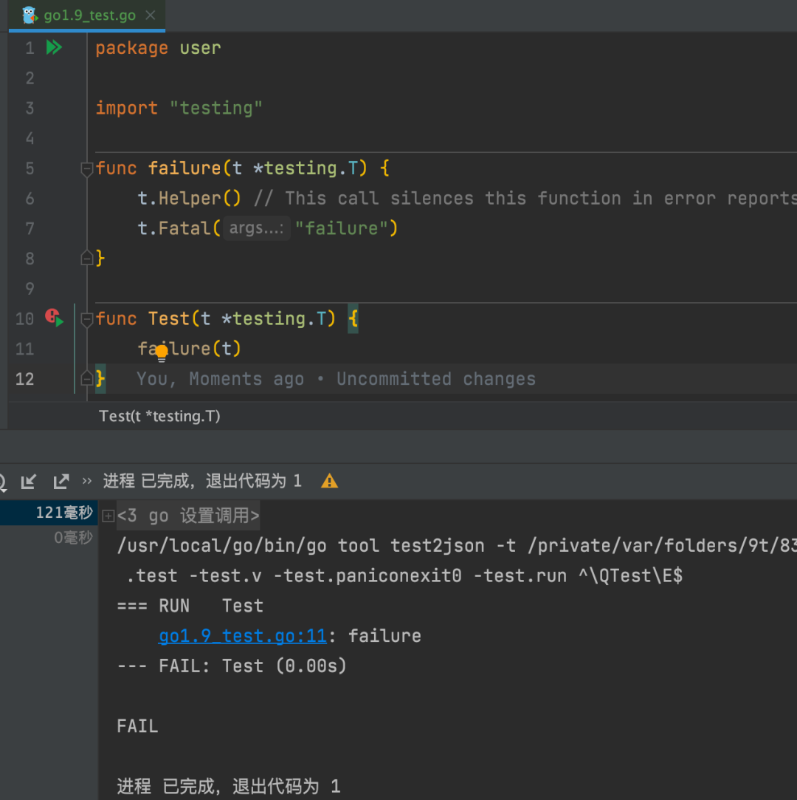Select the 0毫秒 test result row
Image resolution: width=797 pixels, height=800 pixels.
49,537
